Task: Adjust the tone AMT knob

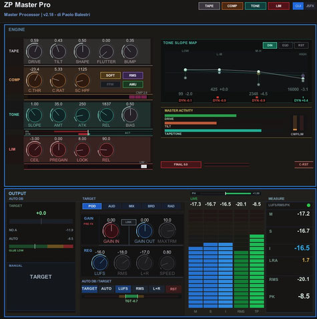Action: [58, 115]
